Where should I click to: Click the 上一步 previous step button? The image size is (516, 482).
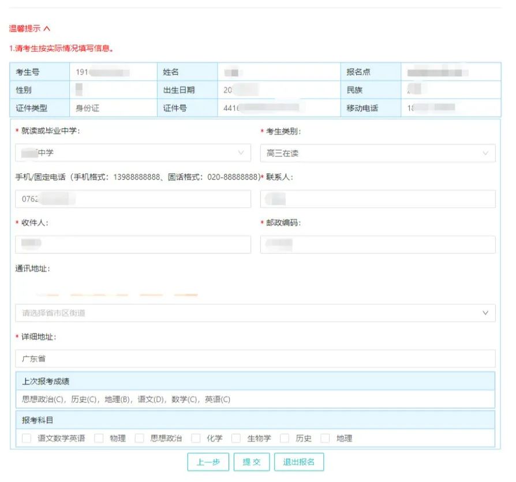tap(208, 462)
